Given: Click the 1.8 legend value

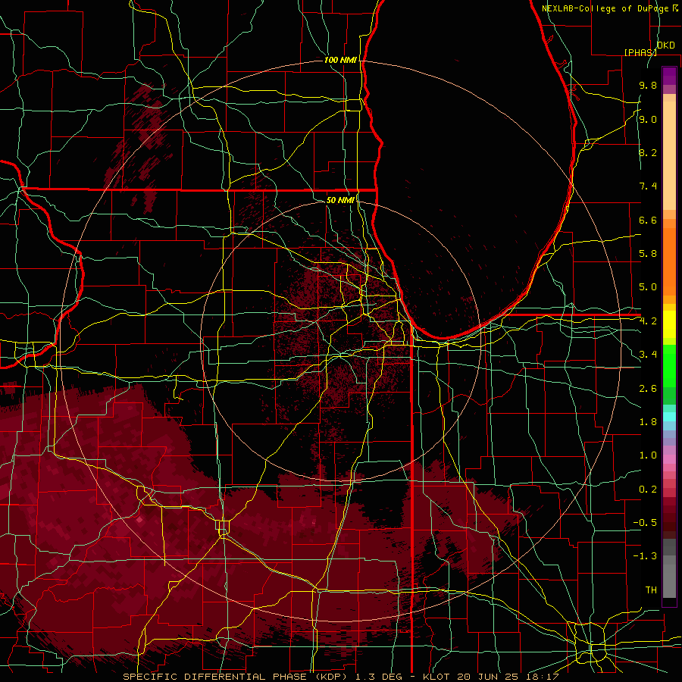Looking at the screenshot, I should (648, 422).
